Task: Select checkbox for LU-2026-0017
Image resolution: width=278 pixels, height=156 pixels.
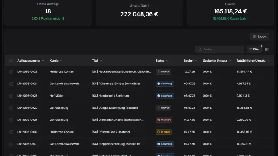Action: (11, 144)
